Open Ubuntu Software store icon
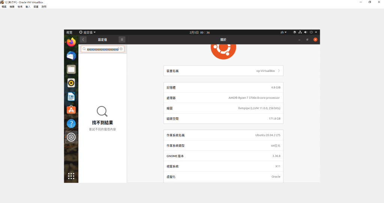Viewport: 384px width, 203px height. pyautogui.click(x=71, y=110)
